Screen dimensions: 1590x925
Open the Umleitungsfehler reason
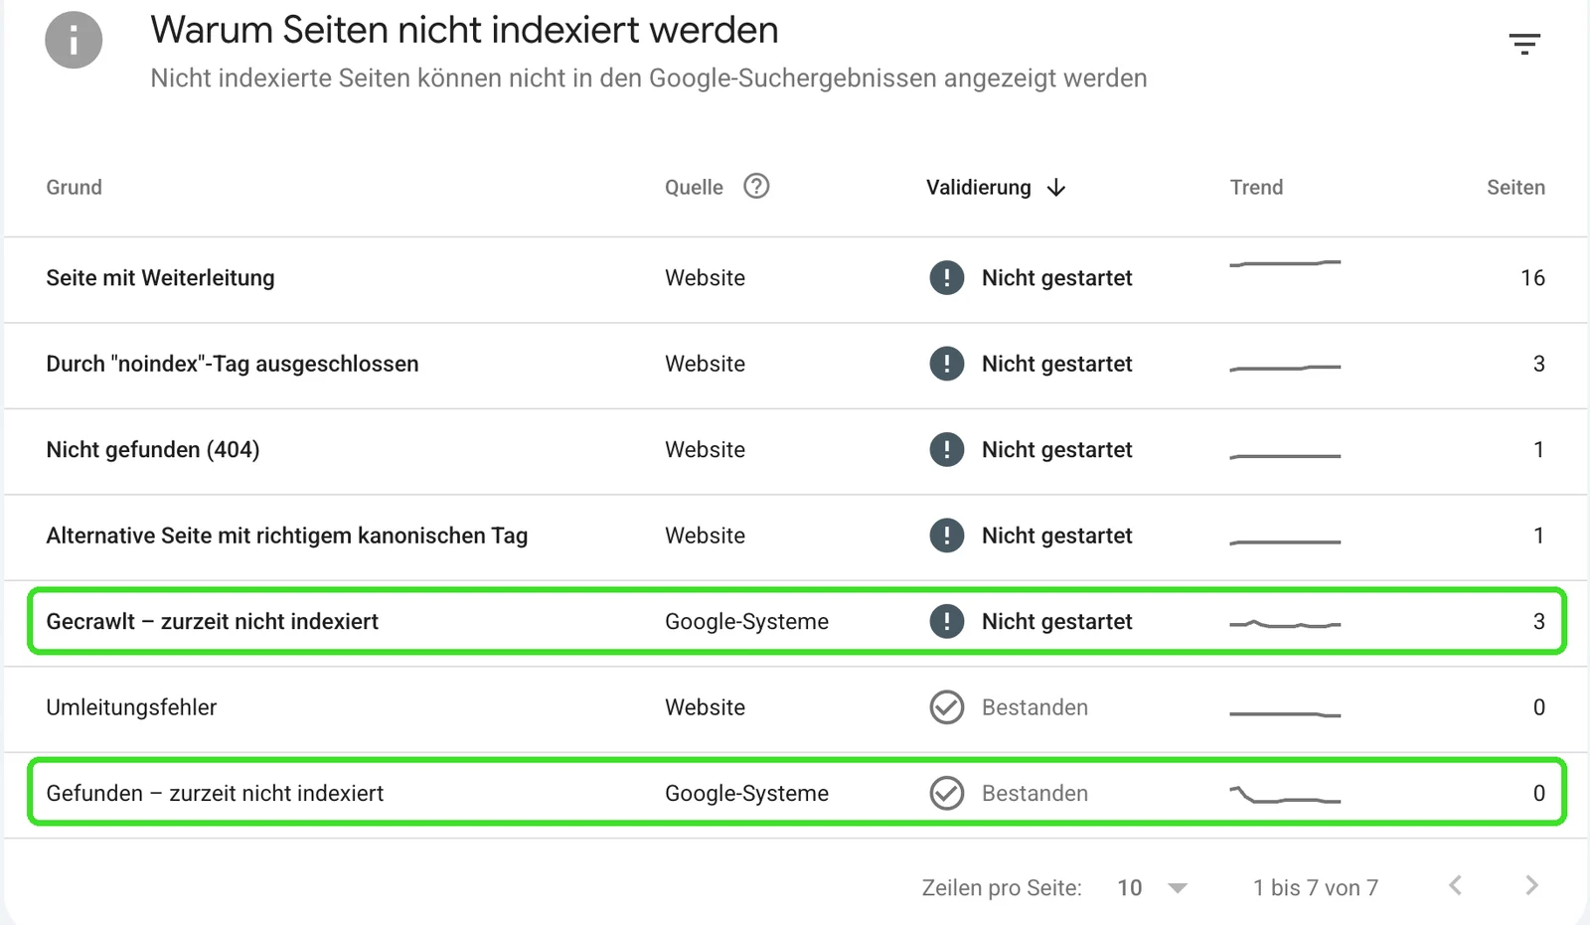point(131,707)
